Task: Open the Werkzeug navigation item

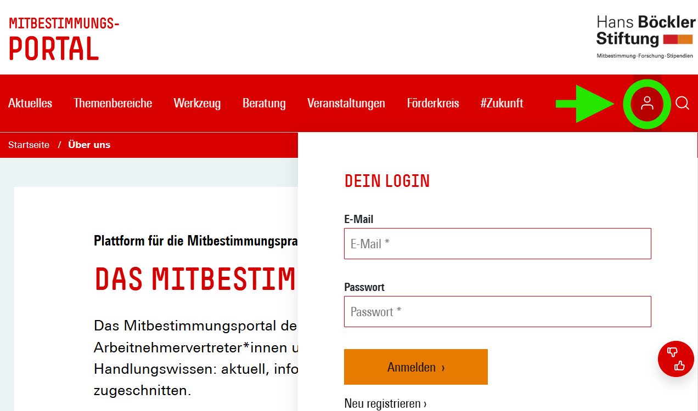Action: tap(197, 103)
